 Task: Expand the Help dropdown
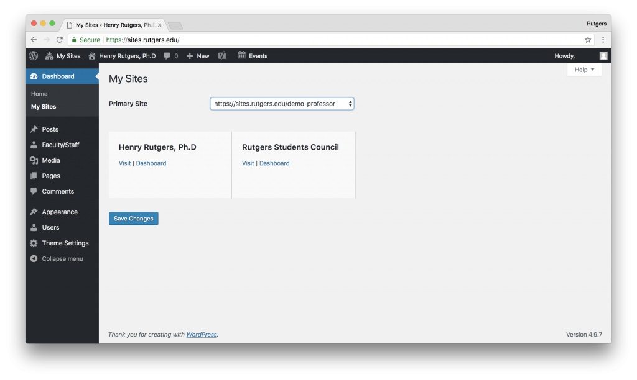pyautogui.click(x=584, y=70)
